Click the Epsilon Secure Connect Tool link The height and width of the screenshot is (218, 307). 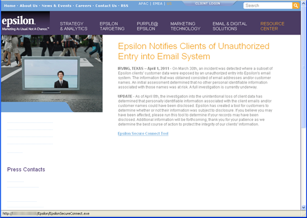pyautogui.click(x=143, y=134)
